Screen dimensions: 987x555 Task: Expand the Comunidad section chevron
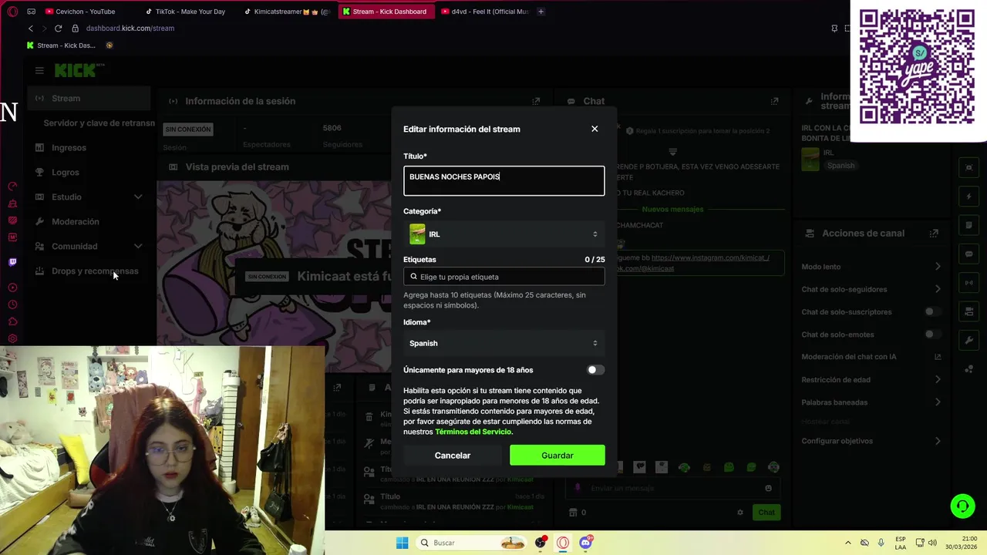[138, 247]
